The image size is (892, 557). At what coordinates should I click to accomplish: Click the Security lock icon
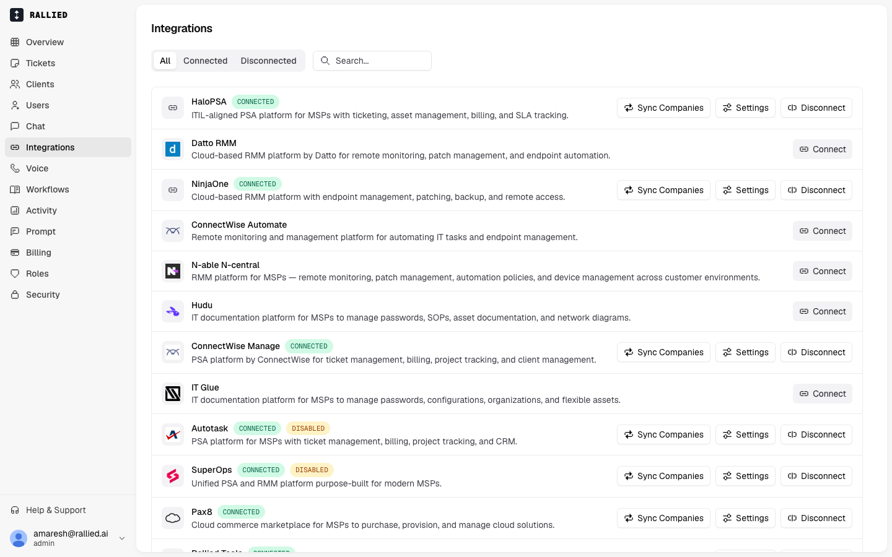click(15, 295)
